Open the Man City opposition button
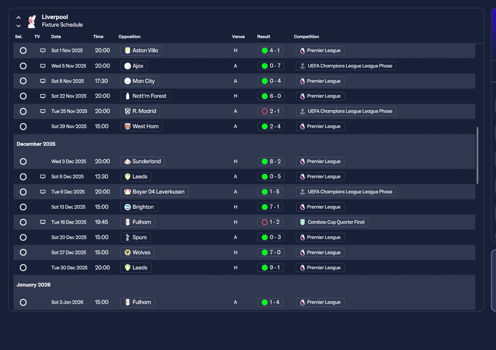 pyautogui.click(x=140, y=81)
